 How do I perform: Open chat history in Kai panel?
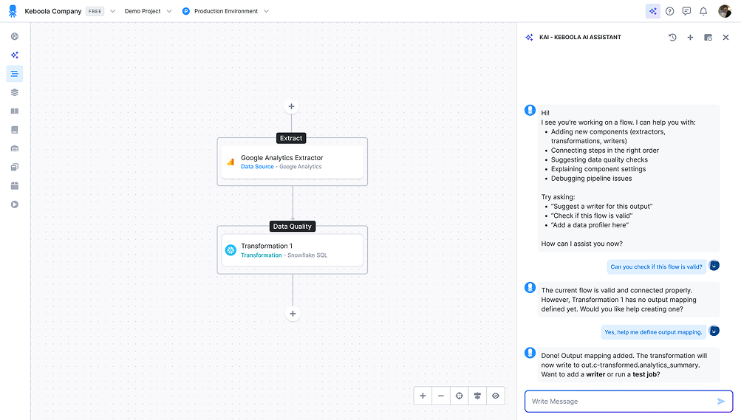672,38
